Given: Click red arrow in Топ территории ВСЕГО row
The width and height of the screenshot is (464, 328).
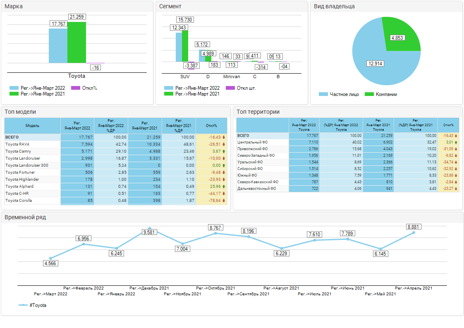Looking at the screenshot, I should pos(456,136).
